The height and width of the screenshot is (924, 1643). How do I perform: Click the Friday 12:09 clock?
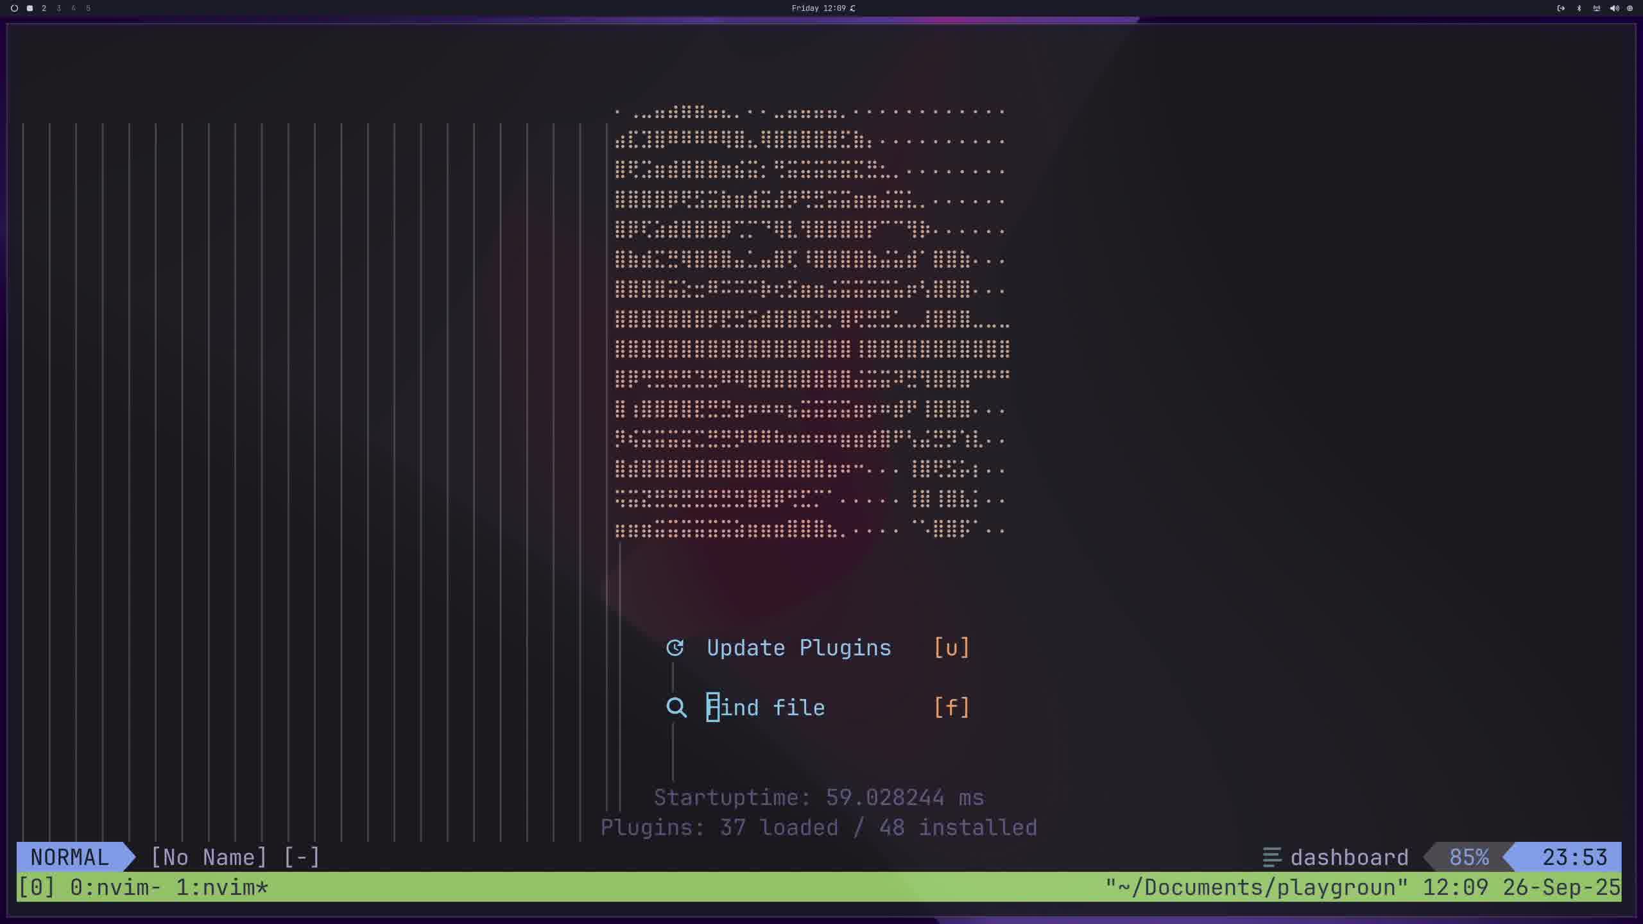pos(818,8)
